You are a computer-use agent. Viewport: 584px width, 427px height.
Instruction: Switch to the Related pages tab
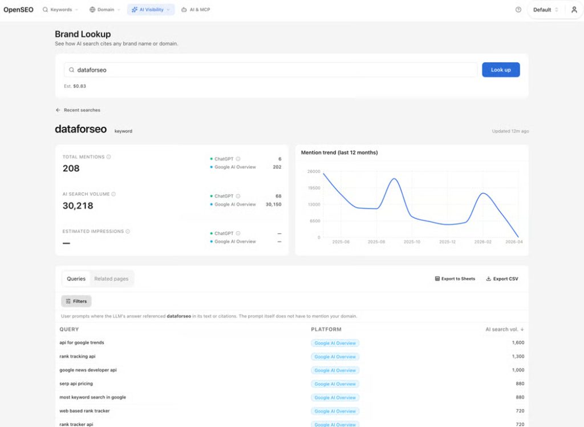point(111,279)
